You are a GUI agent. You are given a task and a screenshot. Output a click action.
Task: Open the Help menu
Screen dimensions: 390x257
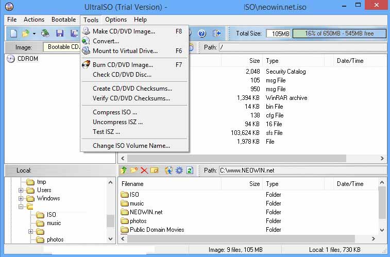click(x=140, y=20)
